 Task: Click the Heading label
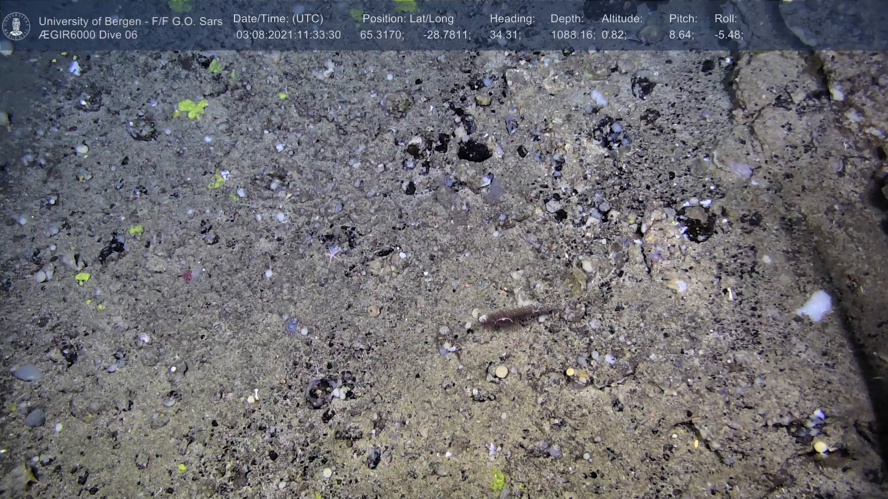[512, 19]
